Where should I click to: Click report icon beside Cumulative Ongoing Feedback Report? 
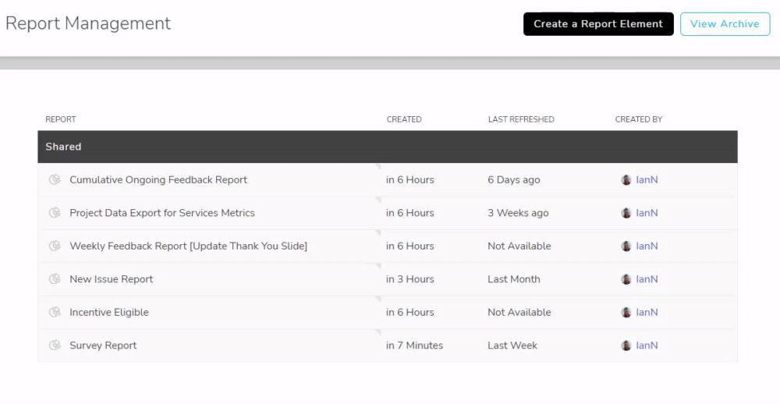55,179
